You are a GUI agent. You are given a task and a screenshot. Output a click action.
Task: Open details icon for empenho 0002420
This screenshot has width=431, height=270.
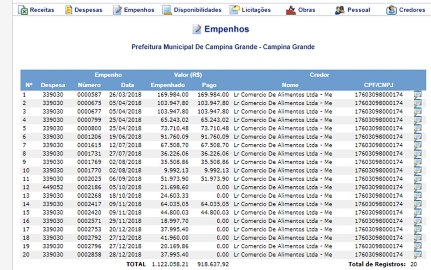click(x=417, y=213)
